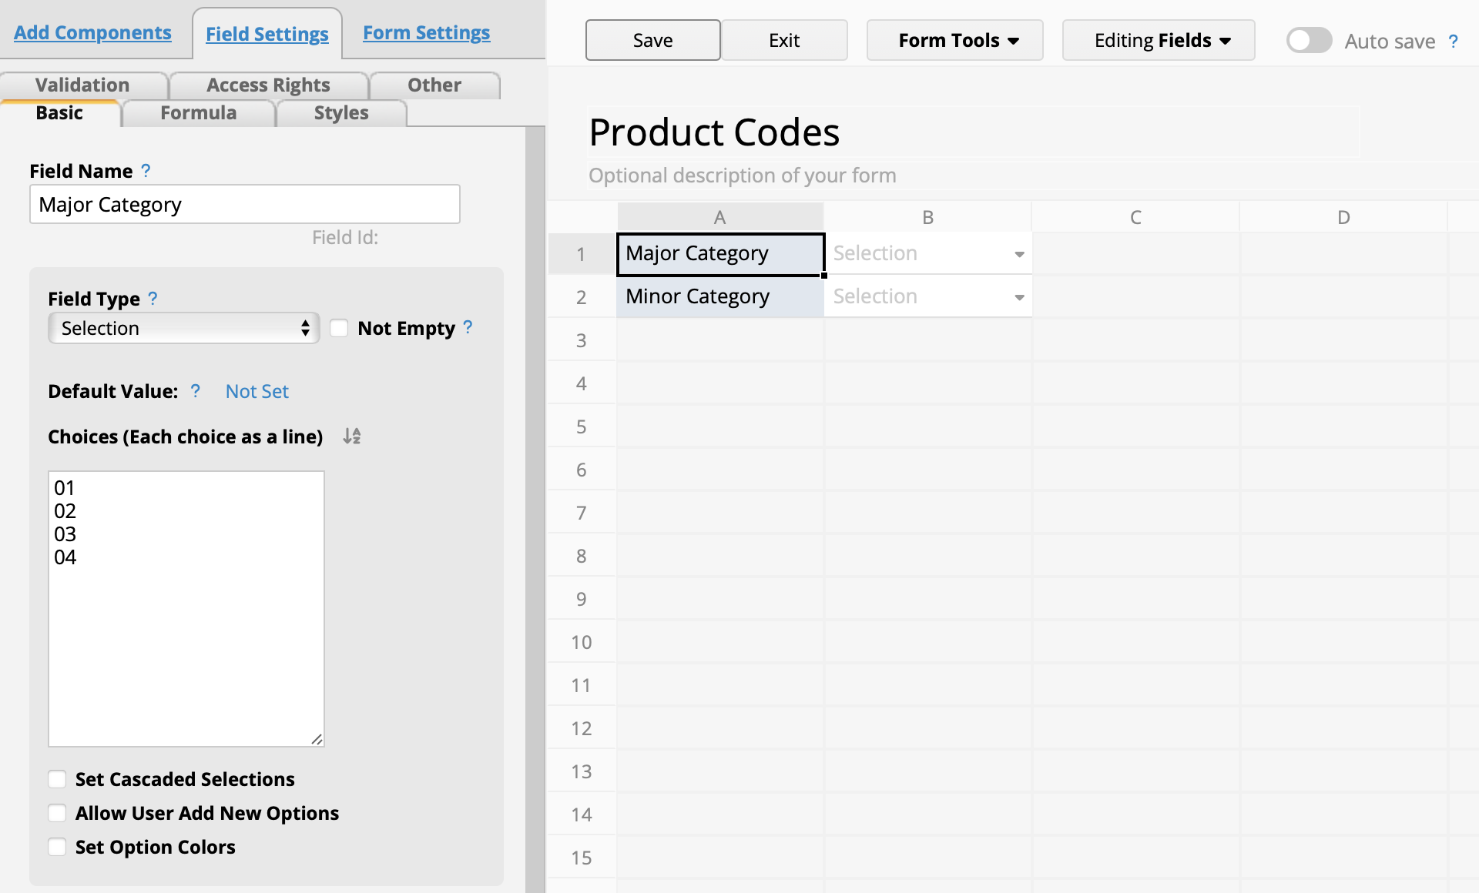Switch to the Validation tab
Viewport: 1479px width, 893px height.
pyautogui.click(x=82, y=85)
